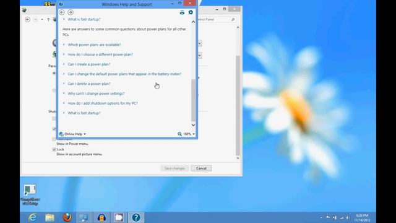Click the Help window scrollbar thumb
Image resolution: width=396 pixels, height=223 pixels.
point(193,100)
